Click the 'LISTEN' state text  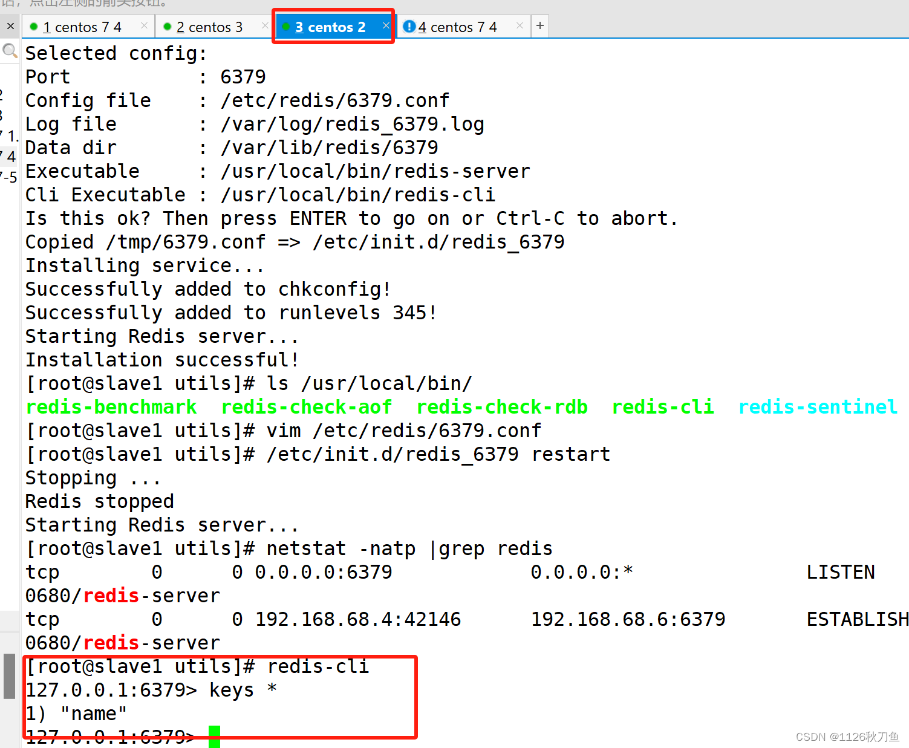(x=841, y=572)
